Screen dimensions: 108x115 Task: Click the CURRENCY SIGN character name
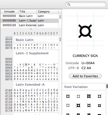pyautogui.click(x=85, y=56)
